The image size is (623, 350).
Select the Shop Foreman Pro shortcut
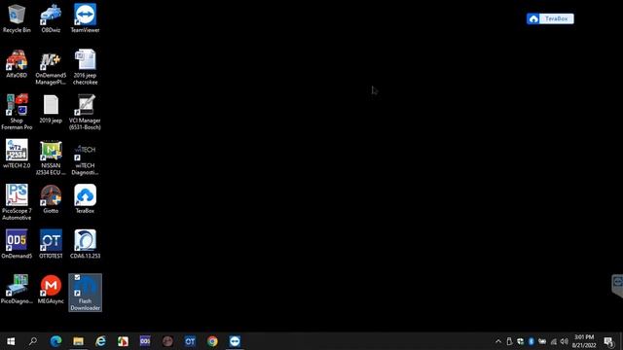17,112
